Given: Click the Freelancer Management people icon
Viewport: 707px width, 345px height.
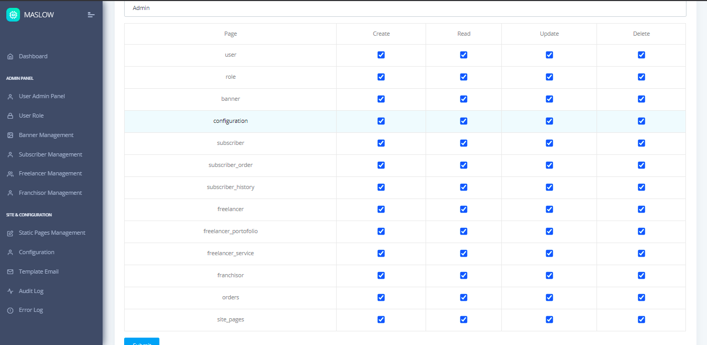Looking at the screenshot, I should click(x=10, y=174).
